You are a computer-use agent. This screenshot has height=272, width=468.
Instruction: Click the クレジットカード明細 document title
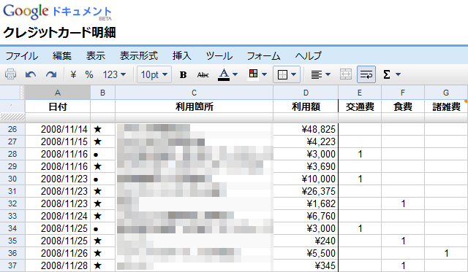(59, 32)
